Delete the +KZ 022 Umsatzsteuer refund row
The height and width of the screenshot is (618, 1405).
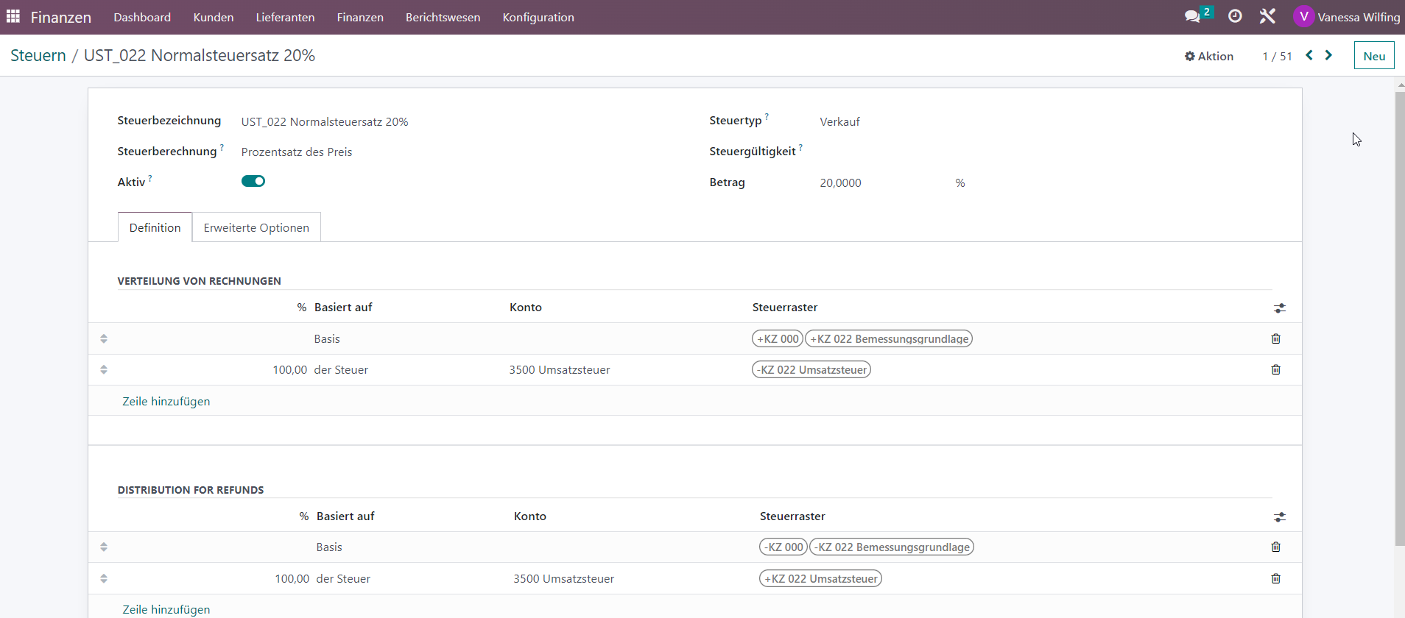(1275, 578)
